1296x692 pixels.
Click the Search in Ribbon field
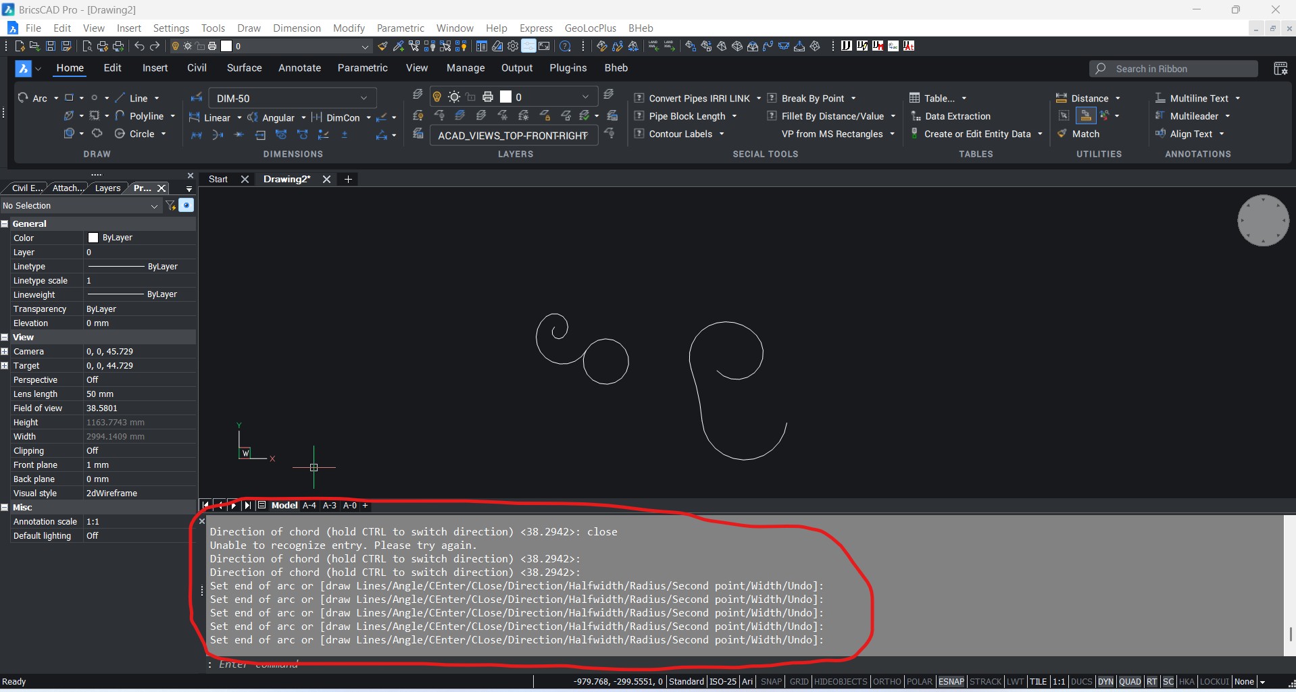pos(1173,69)
